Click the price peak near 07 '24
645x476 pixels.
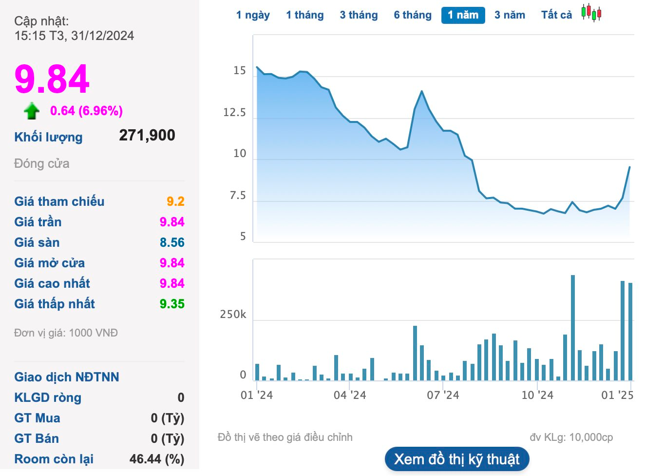coord(421,91)
